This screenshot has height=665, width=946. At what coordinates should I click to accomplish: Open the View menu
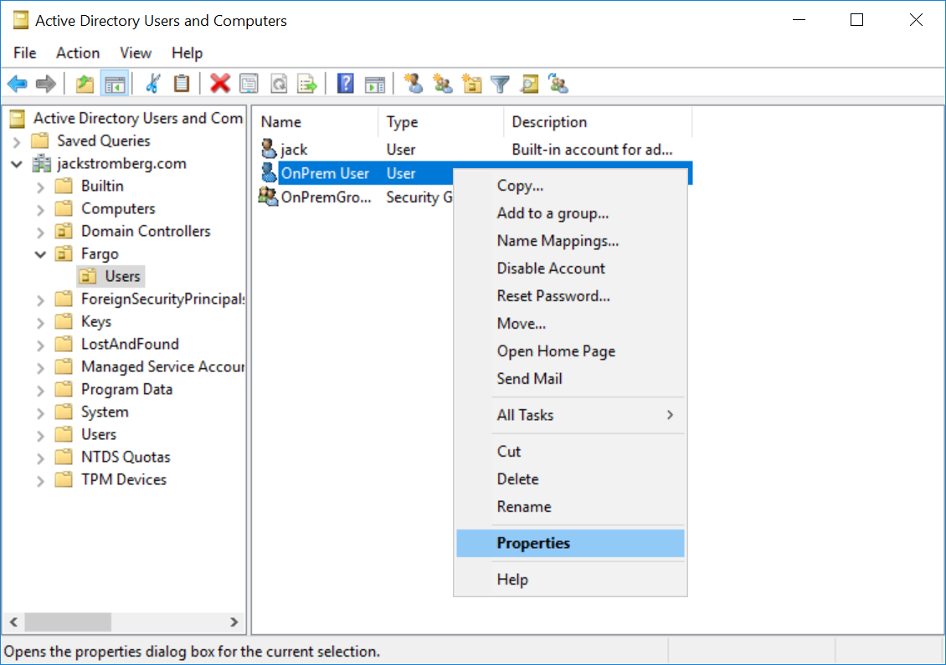click(x=135, y=53)
